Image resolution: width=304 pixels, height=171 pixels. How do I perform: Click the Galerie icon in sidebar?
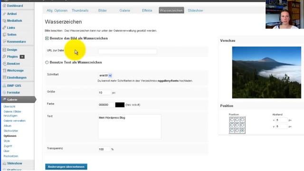tap(4, 99)
